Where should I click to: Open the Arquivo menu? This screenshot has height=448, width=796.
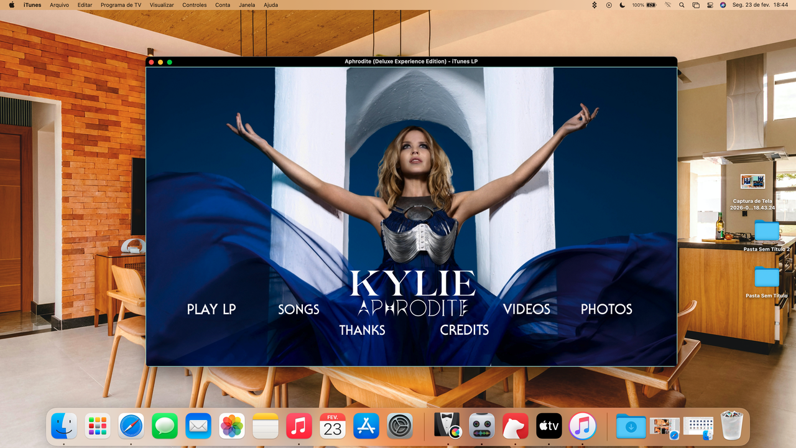click(x=59, y=5)
